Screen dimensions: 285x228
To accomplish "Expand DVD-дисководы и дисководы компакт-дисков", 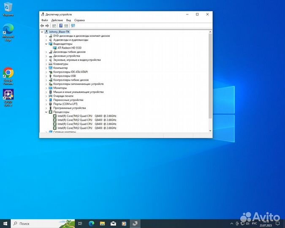I will pyautogui.click(x=46, y=36).
